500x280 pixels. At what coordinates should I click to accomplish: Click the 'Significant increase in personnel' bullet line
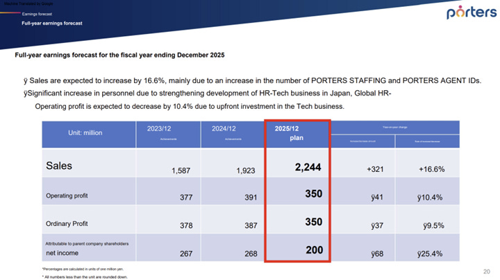coord(207,94)
